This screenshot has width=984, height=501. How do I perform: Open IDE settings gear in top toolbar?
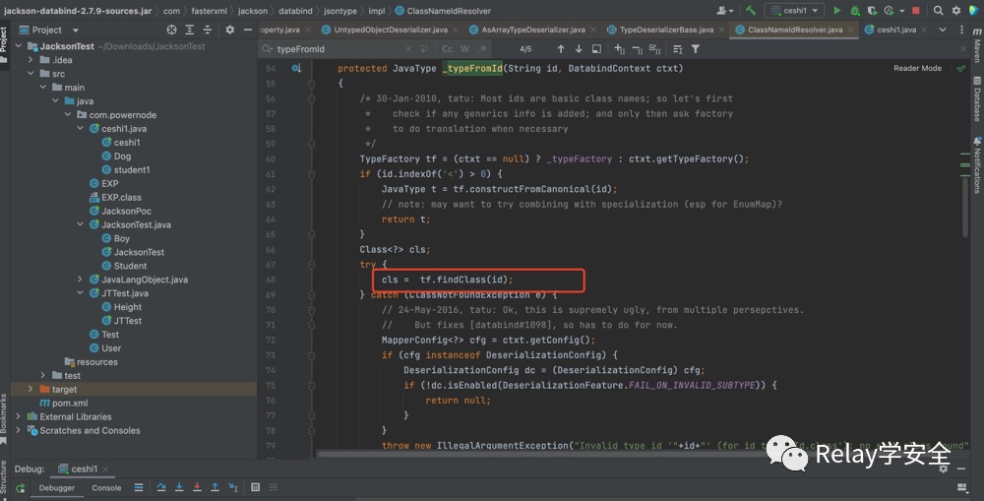click(956, 10)
